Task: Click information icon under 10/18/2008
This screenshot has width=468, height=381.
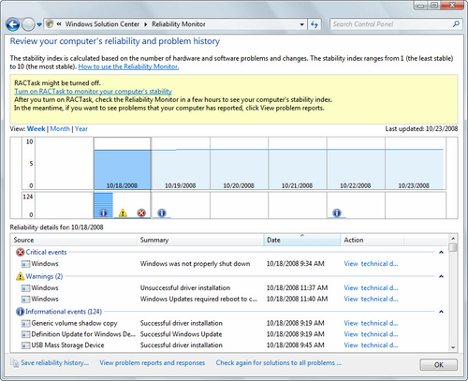Action: point(103,212)
